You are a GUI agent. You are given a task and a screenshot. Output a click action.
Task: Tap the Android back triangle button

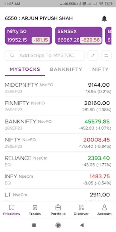pyautogui.click(x=82, y=225)
